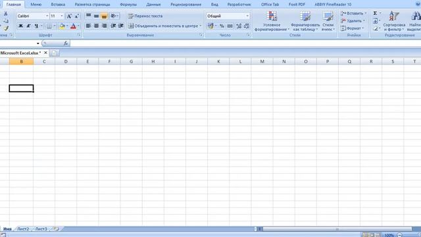Select column header K
This screenshot has width=421, height=237.
pyautogui.click(x=218, y=61)
